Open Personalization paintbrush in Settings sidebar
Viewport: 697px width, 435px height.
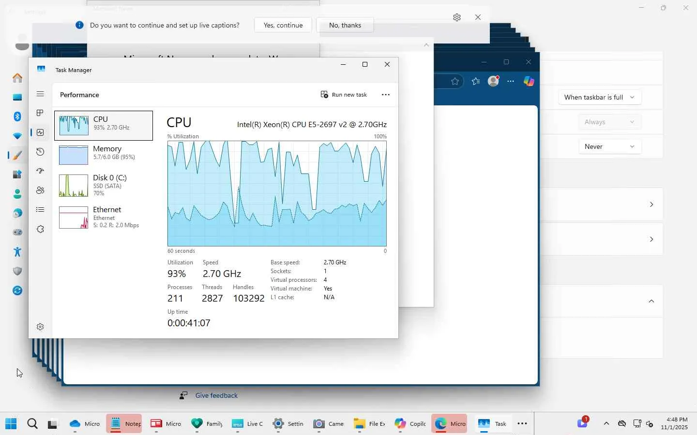(17, 155)
